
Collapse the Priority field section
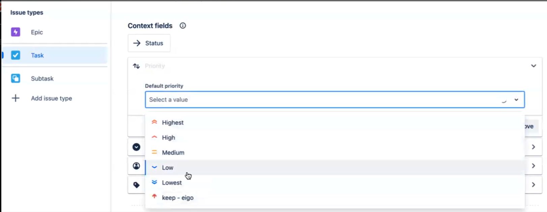pos(534,66)
